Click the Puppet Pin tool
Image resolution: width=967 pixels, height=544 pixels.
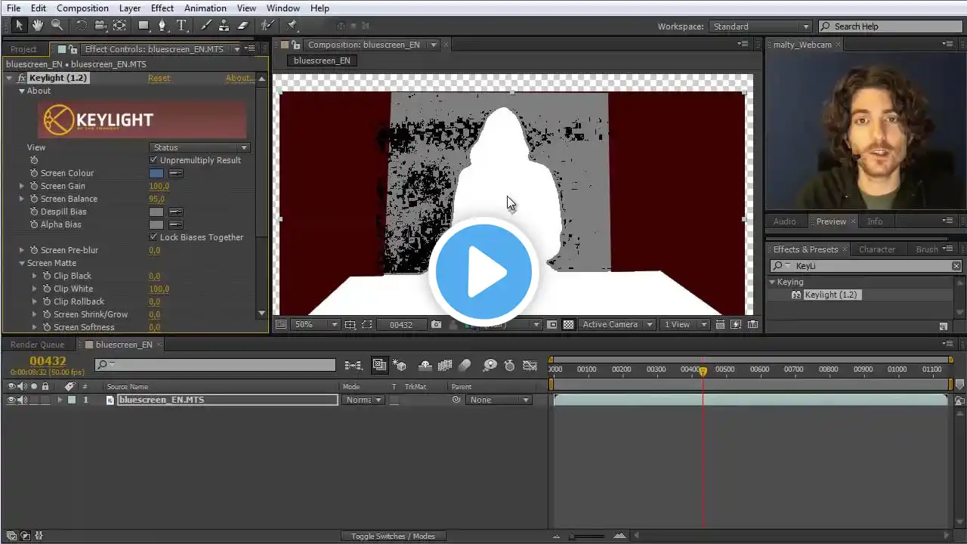[x=292, y=26]
